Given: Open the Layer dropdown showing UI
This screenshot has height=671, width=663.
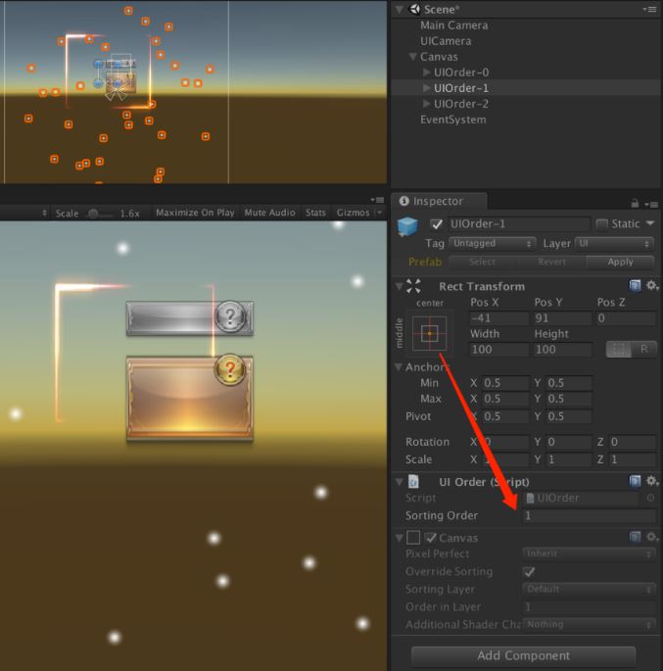Looking at the screenshot, I should point(614,243).
